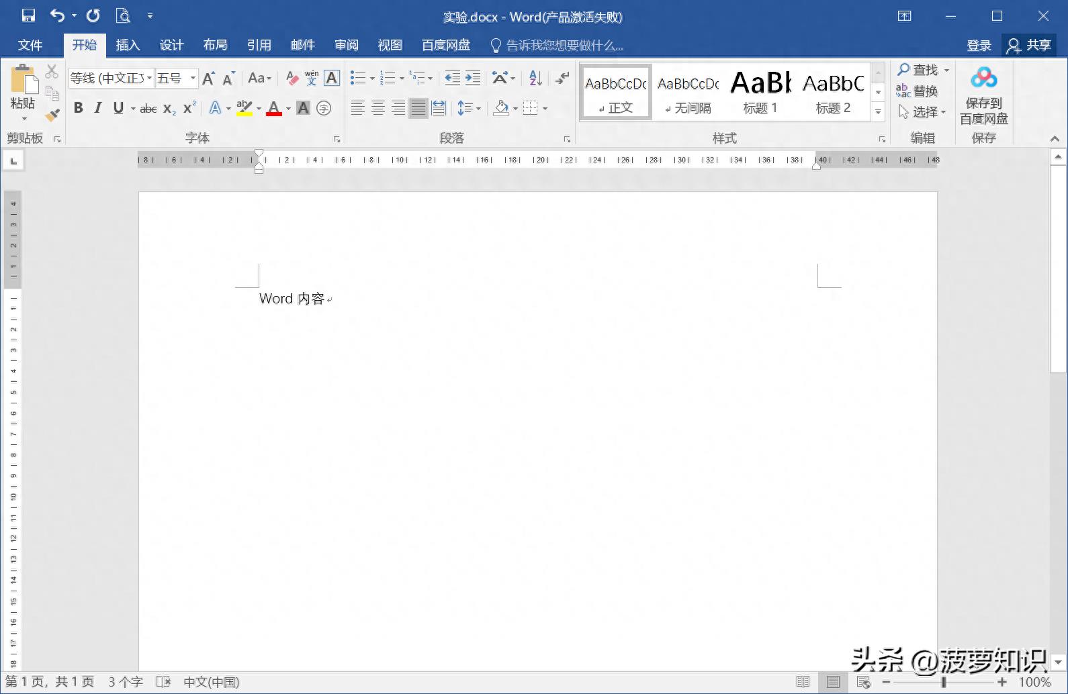Click Save to Baidu Netdisk icon
This screenshot has width=1068, height=694.
point(984,95)
